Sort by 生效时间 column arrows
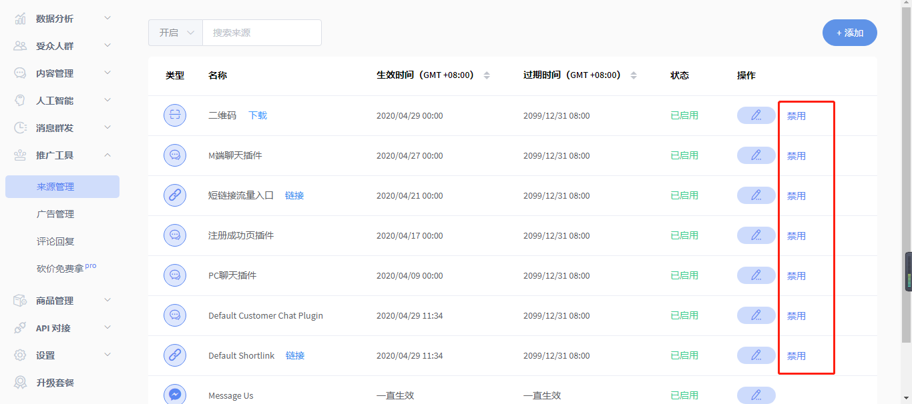The width and height of the screenshot is (912, 404). point(487,75)
